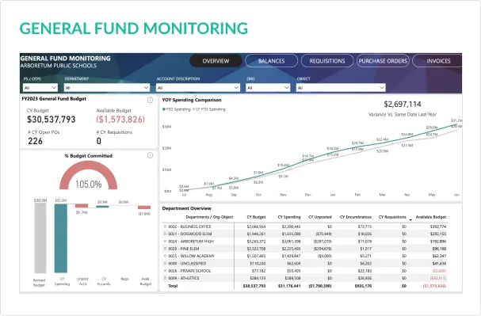Click the CY Budget value $30,537,793
The height and width of the screenshot is (316, 481).
[x=52, y=120]
